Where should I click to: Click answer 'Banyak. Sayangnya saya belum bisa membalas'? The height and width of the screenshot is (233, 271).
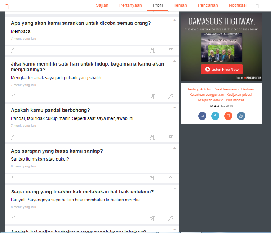point(76,200)
